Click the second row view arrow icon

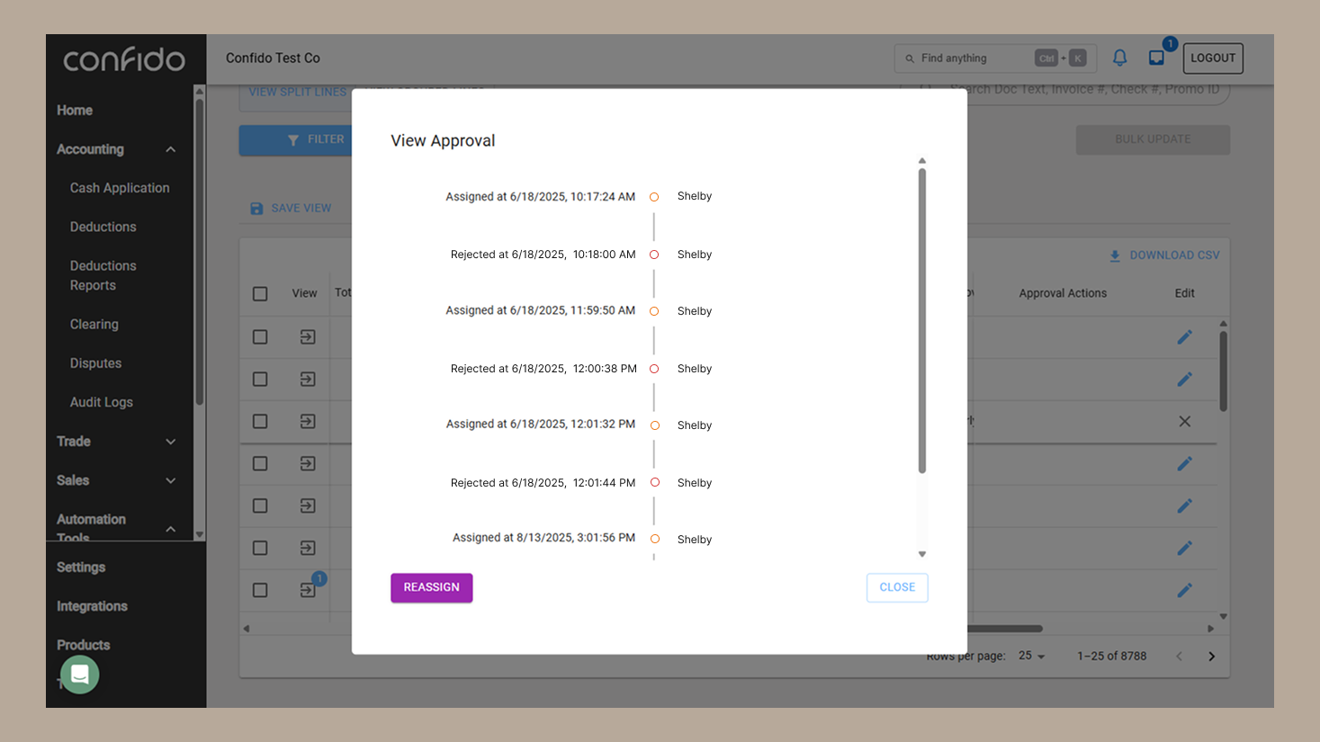point(308,379)
